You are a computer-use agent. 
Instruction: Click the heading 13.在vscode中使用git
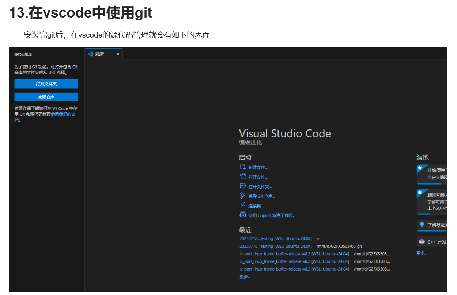pyautogui.click(x=80, y=13)
